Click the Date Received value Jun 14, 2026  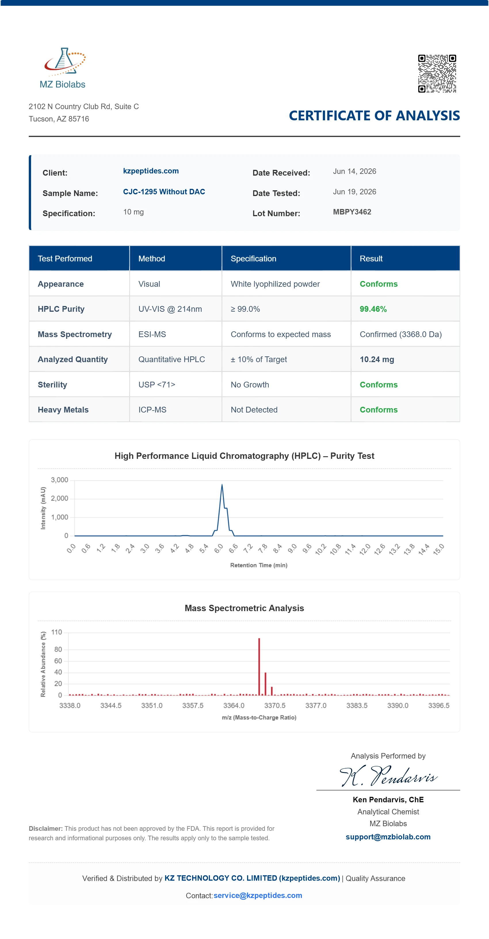(354, 171)
